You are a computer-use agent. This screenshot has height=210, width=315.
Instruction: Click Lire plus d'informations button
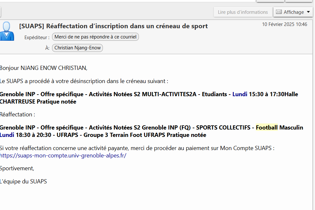[x=243, y=12]
